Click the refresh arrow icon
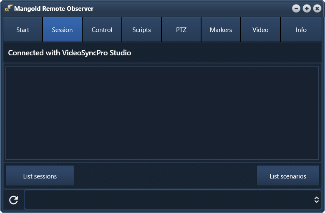 tap(14, 200)
